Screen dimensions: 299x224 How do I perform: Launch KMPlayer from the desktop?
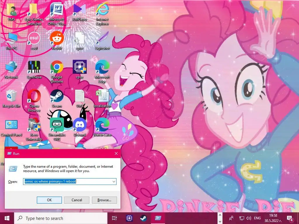click(x=80, y=12)
